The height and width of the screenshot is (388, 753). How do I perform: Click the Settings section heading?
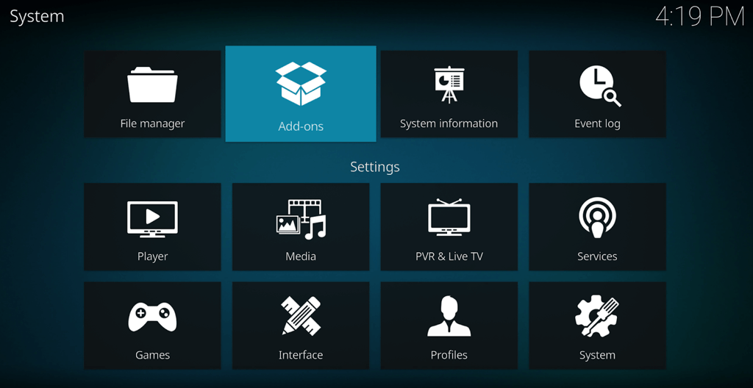point(374,167)
